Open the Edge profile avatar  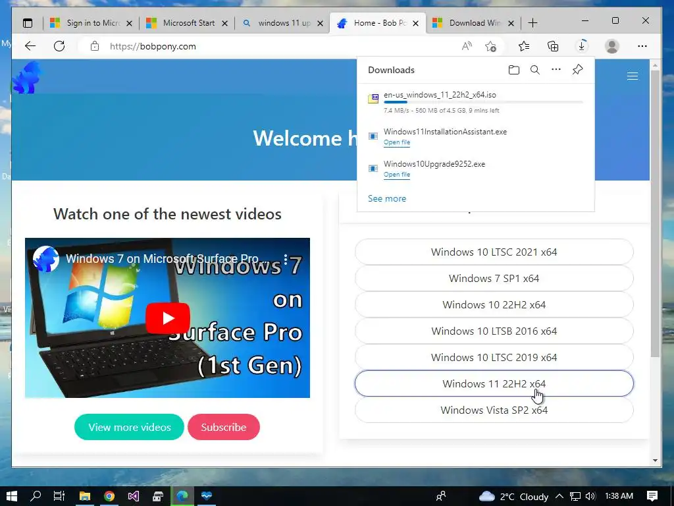coord(611,46)
